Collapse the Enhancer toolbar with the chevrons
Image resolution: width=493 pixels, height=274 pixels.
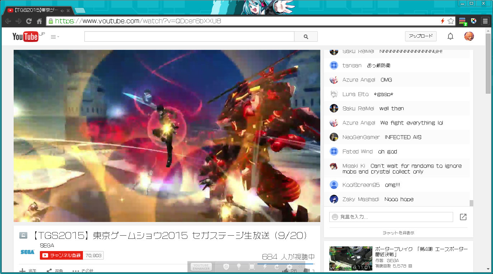pyautogui.click(x=301, y=267)
